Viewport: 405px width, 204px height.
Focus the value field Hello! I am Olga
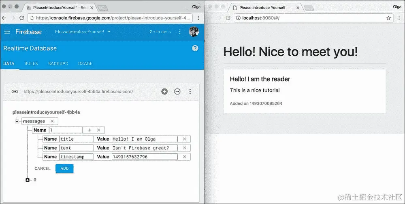tap(145, 139)
